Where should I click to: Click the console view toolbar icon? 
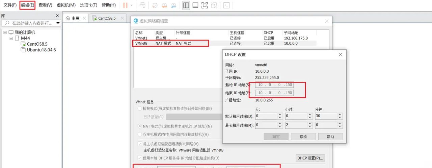point(227,5)
